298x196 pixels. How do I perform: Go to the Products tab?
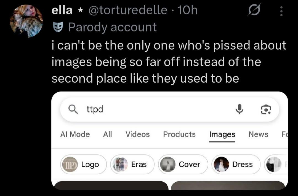(179, 134)
